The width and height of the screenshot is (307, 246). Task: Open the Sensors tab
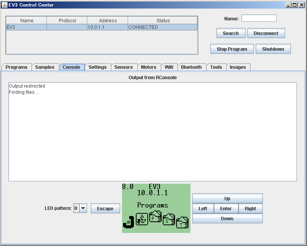pyautogui.click(x=123, y=67)
